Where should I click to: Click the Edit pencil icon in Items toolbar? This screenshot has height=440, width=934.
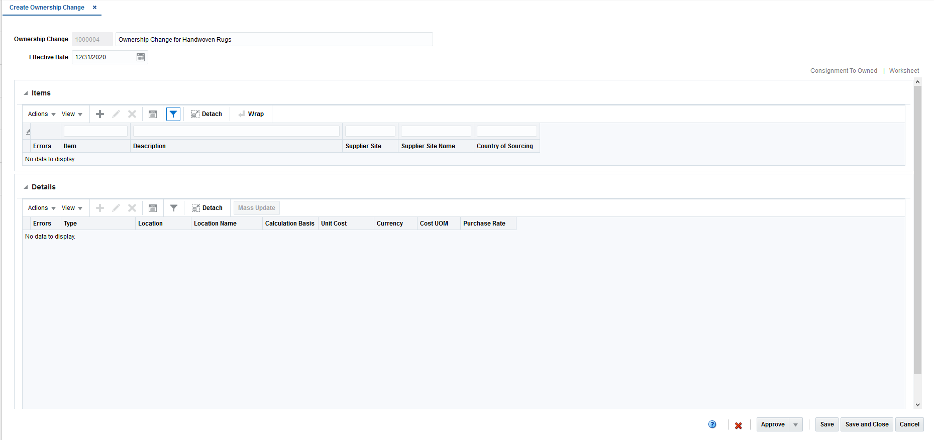pyautogui.click(x=116, y=114)
